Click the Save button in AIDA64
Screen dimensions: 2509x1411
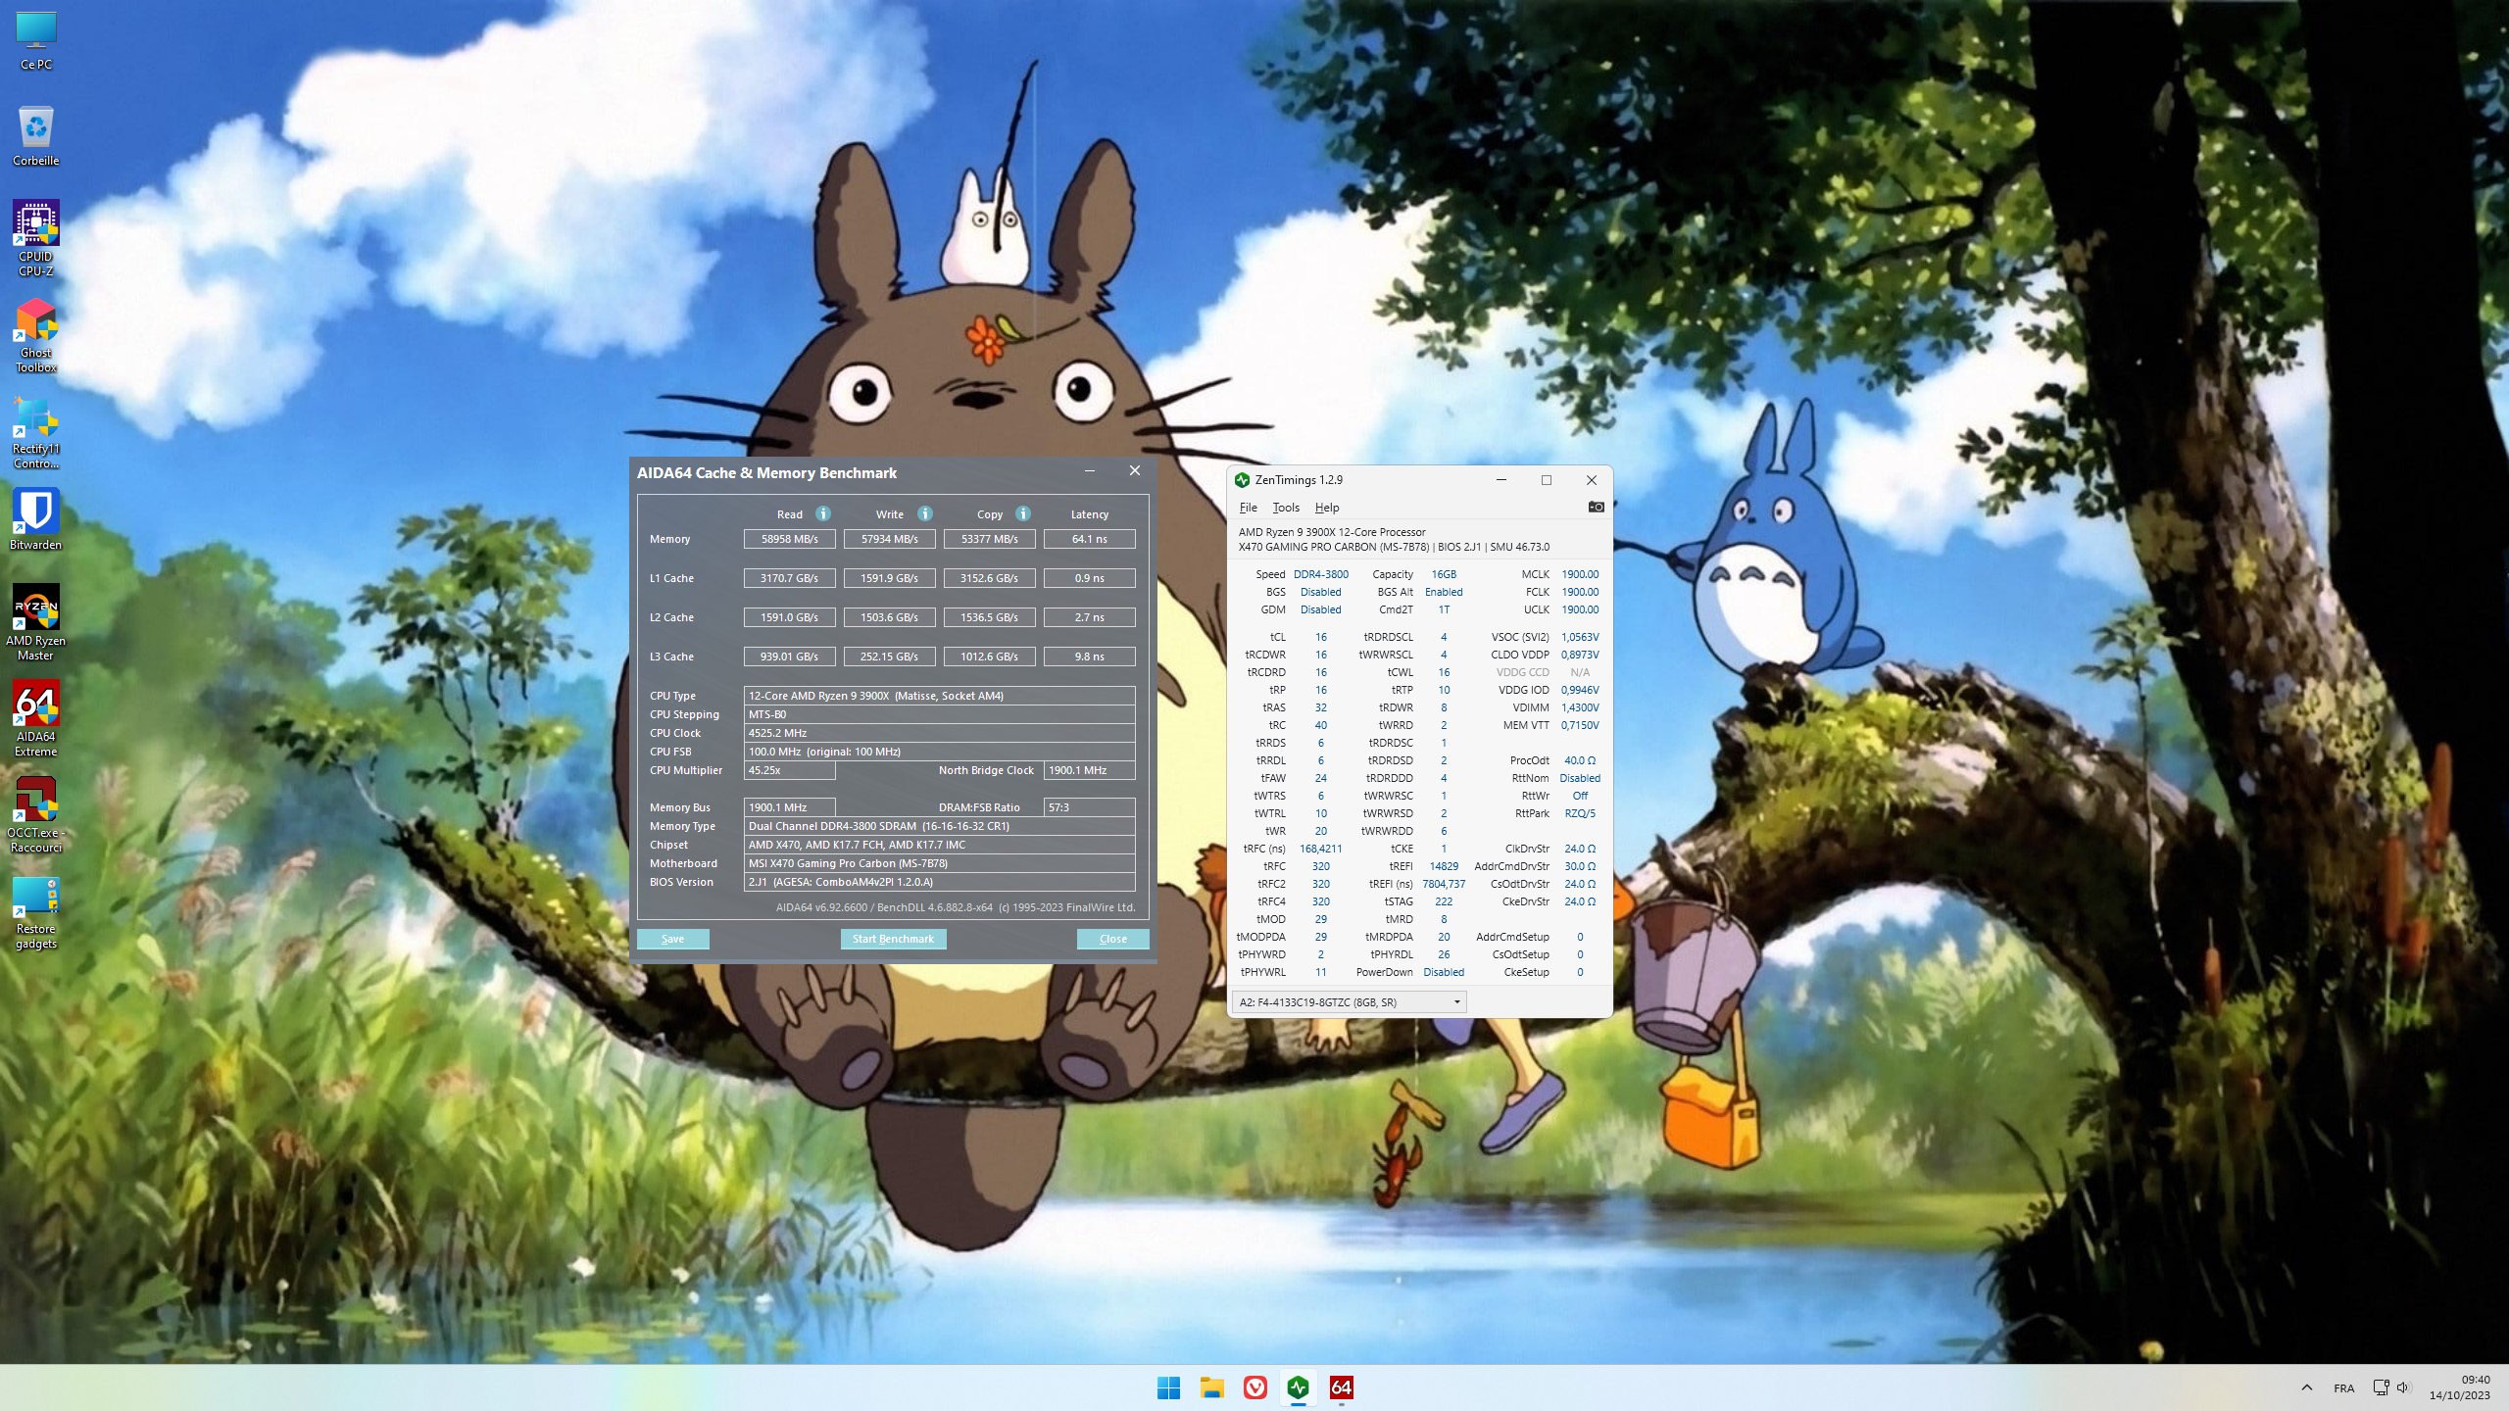tap(672, 939)
